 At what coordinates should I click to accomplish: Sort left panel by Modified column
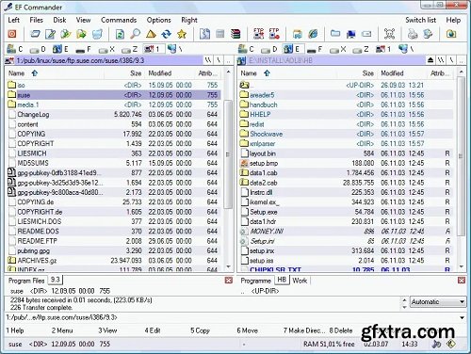[171, 73]
